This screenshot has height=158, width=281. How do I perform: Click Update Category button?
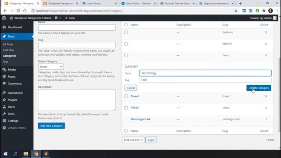[259, 88]
